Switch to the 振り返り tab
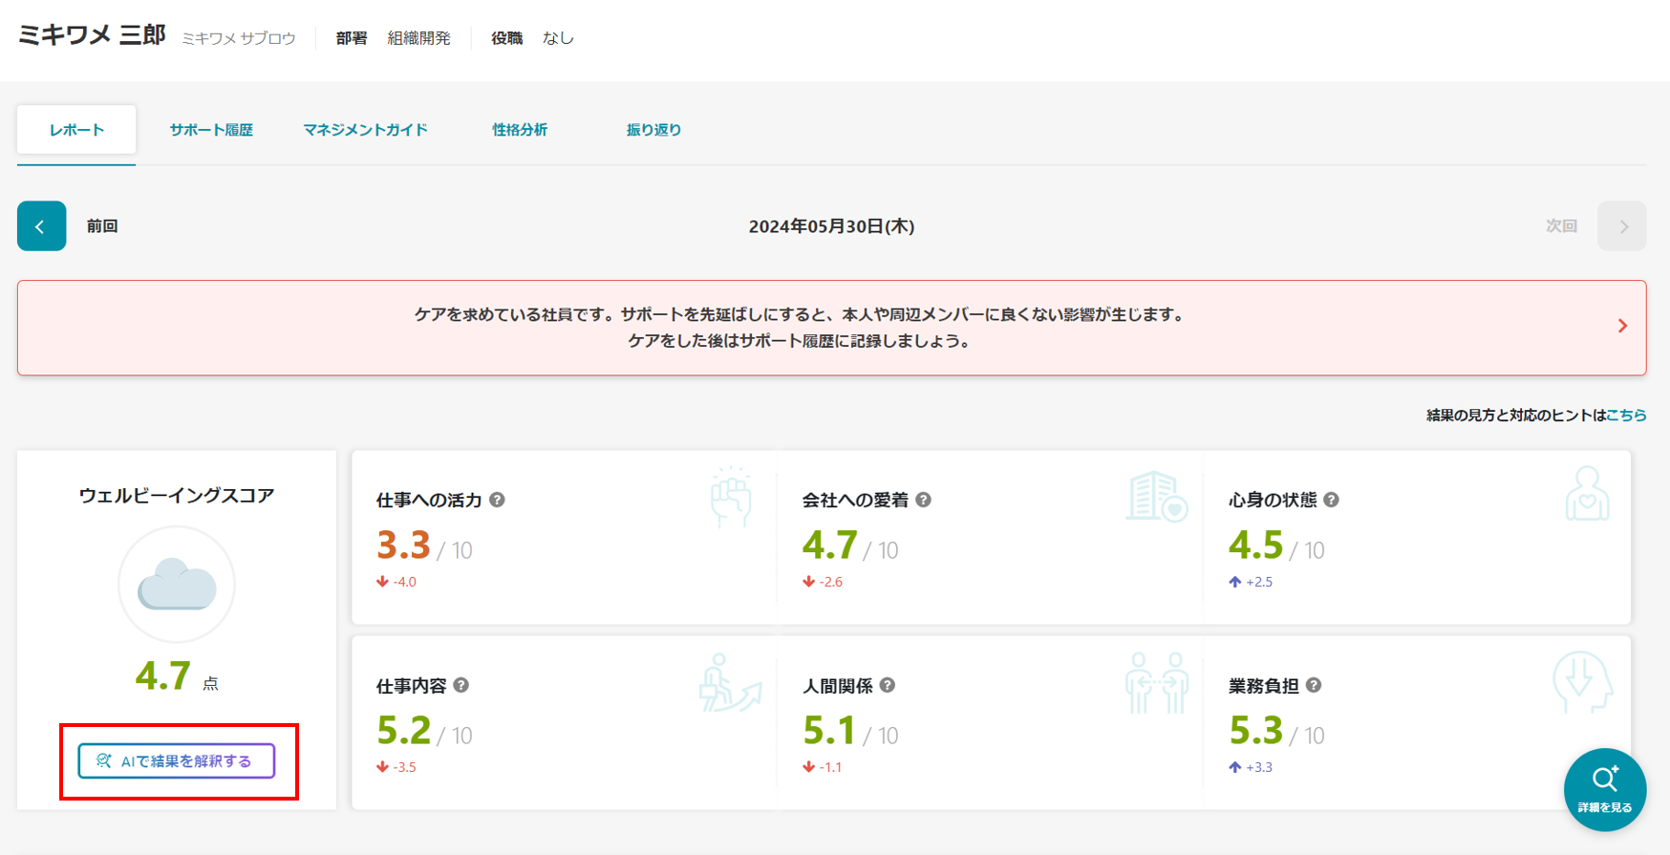1670x855 pixels. pyautogui.click(x=653, y=130)
